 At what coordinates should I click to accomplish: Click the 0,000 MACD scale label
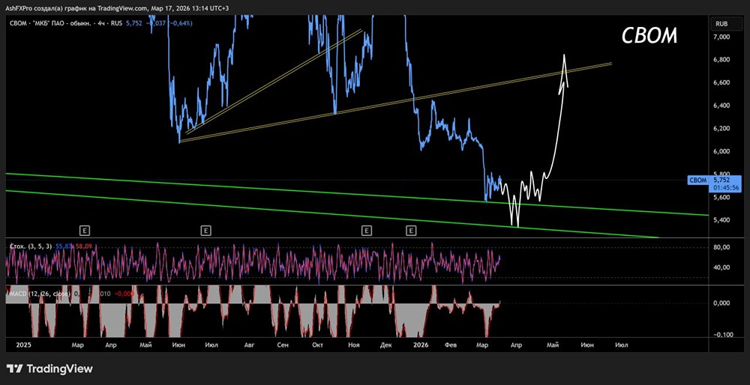tap(721, 303)
